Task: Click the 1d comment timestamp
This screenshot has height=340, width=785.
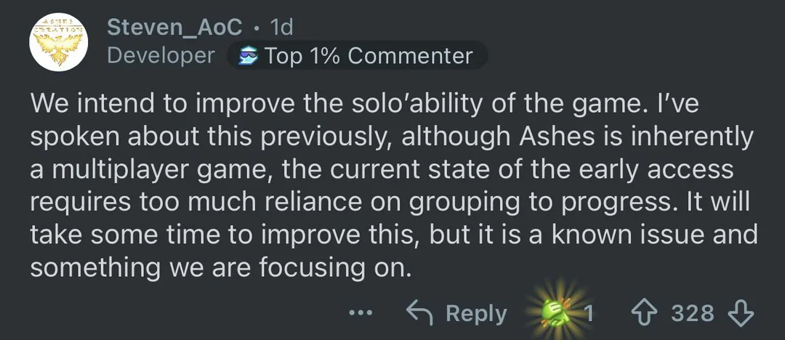Action: [x=281, y=28]
